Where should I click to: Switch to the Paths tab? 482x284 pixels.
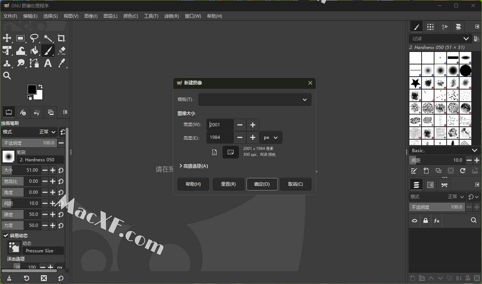click(444, 185)
